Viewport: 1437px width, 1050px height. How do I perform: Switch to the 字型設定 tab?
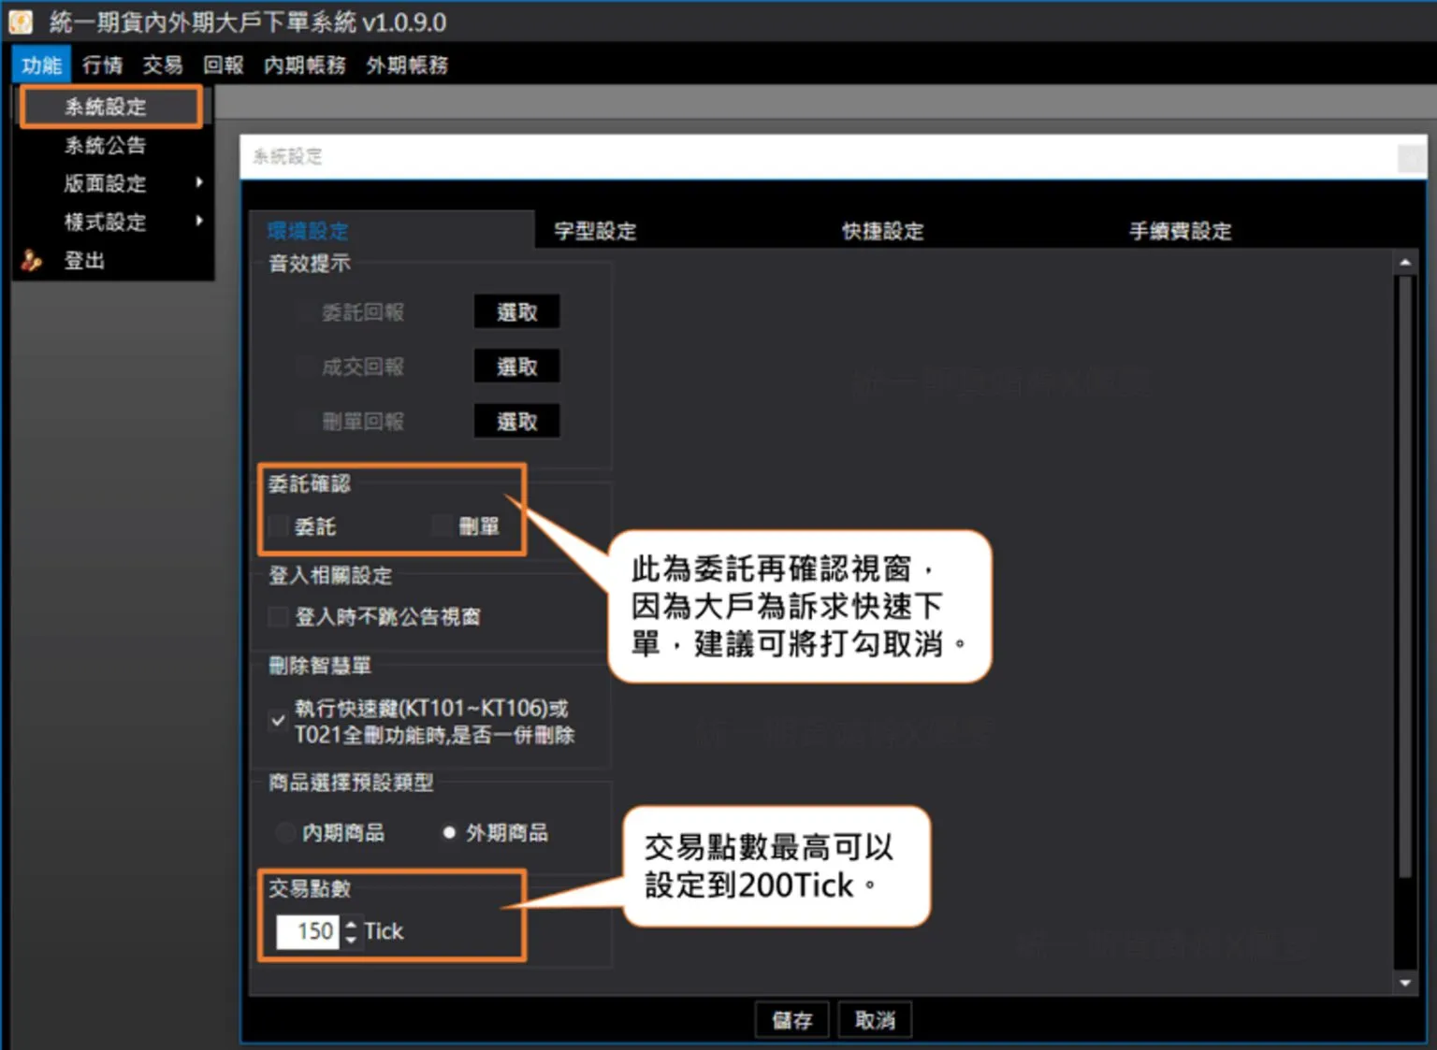(595, 231)
